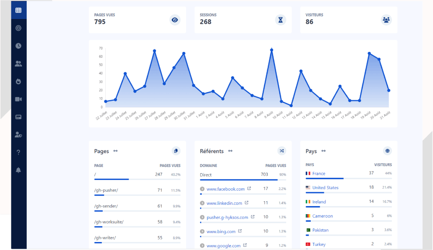This screenshot has width=433, height=250.
Task: Click the eye icon on Pages Vues card
Action: click(x=175, y=20)
